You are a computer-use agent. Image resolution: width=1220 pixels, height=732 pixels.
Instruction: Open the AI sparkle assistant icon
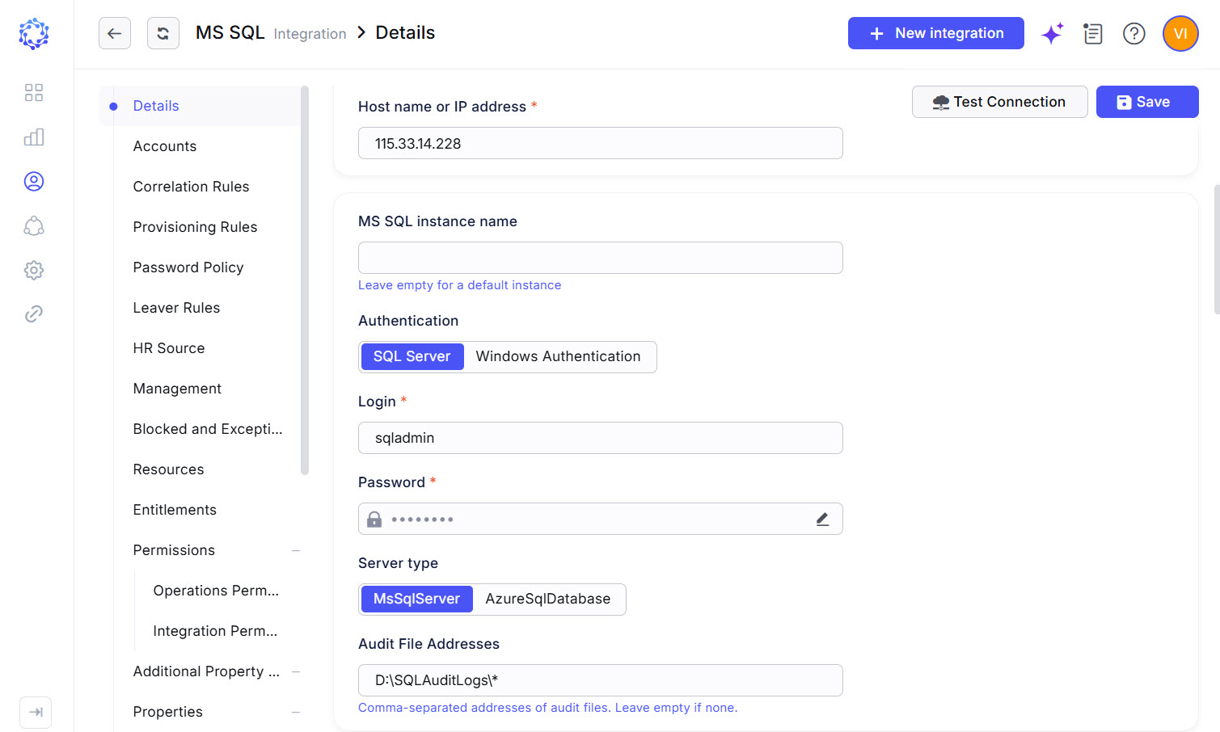pyautogui.click(x=1053, y=33)
